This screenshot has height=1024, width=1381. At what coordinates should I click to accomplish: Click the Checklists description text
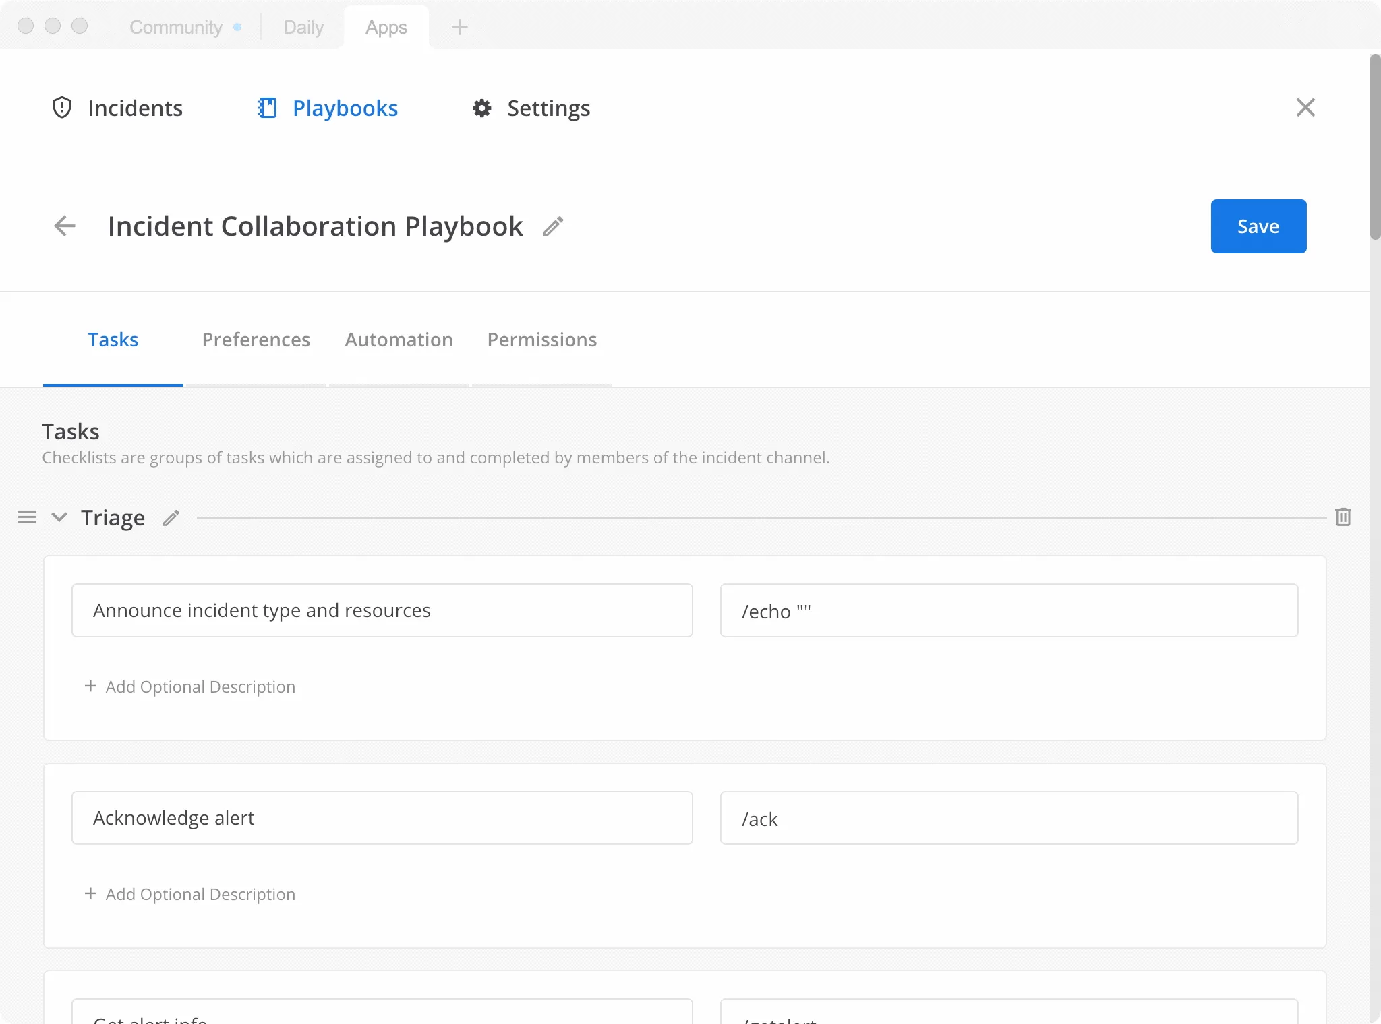(x=436, y=457)
